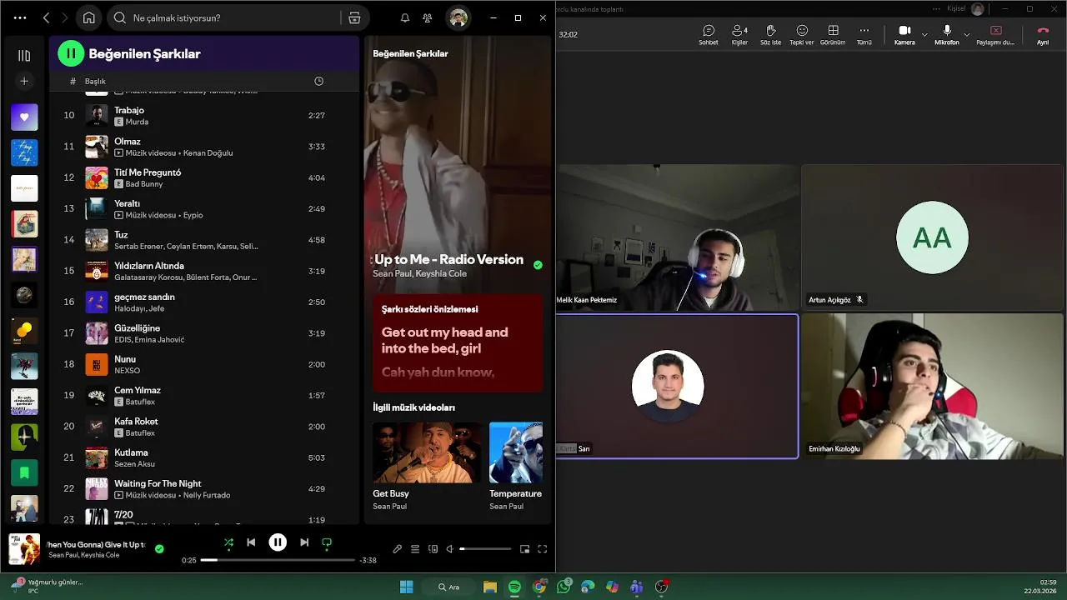Open Up to Me - Radio Version title
Image resolution: width=1067 pixels, height=600 pixels.
point(448,259)
